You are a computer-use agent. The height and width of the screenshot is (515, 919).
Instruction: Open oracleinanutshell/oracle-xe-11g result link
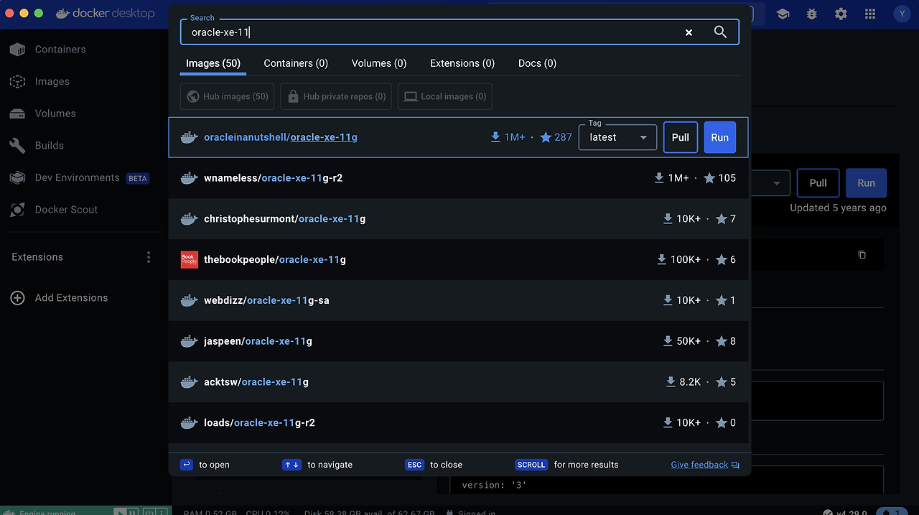[x=281, y=137]
